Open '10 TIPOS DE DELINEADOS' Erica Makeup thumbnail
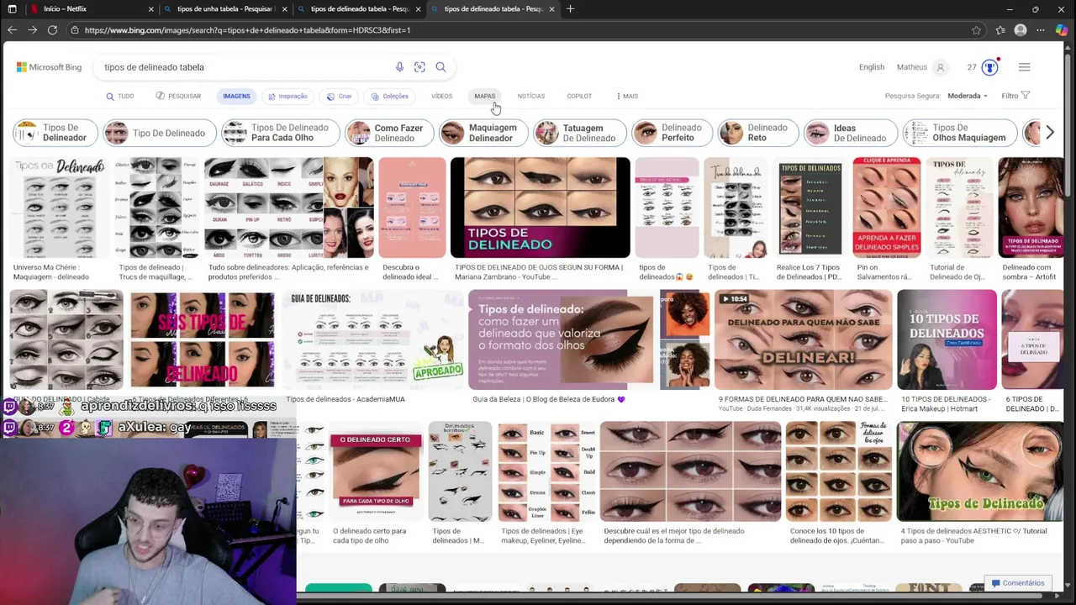Viewport: 1076px width, 605px height. tap(947, 339)
